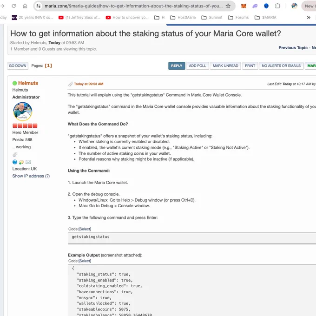Open the HostMaria bookmarks folder
The image size is (316, 316).
point(183,18)
